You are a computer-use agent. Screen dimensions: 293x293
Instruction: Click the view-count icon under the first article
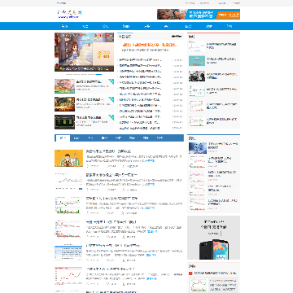coord(88,166)
